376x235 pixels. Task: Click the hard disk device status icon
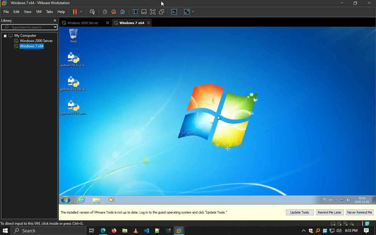tap(333, 224)
